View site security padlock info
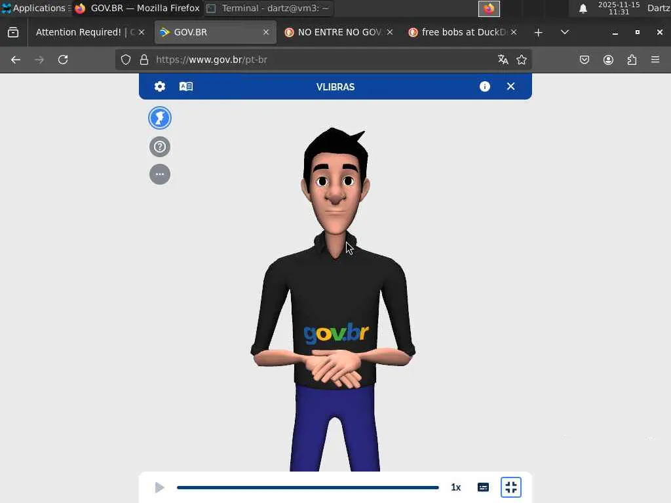 pyautogui.click(x=144, y=60)
